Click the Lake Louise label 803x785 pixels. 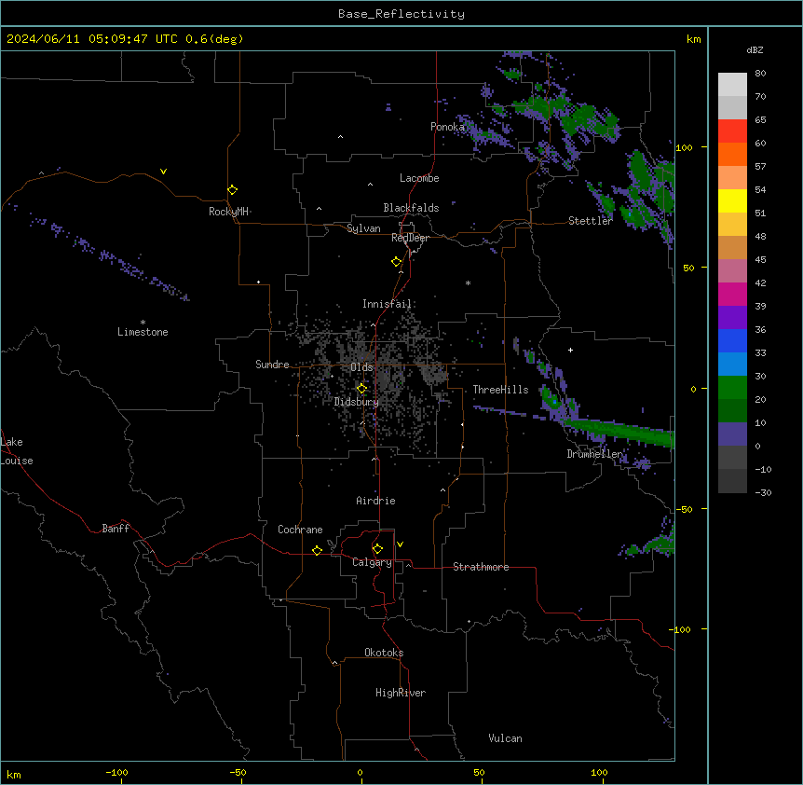[17, 451]
